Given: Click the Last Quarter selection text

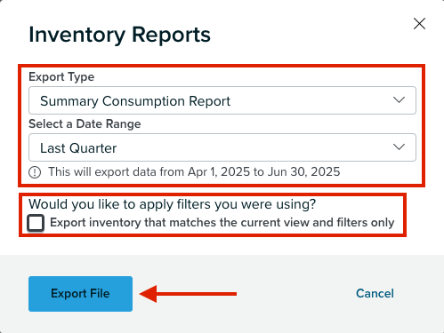Looking at the screenshot, I should pos(78,148).
